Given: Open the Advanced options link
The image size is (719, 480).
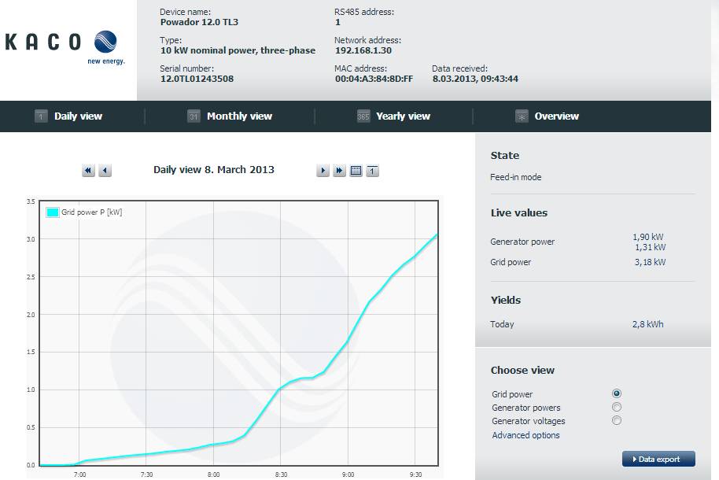Looking at the screenshot, I should pos(525,435).
